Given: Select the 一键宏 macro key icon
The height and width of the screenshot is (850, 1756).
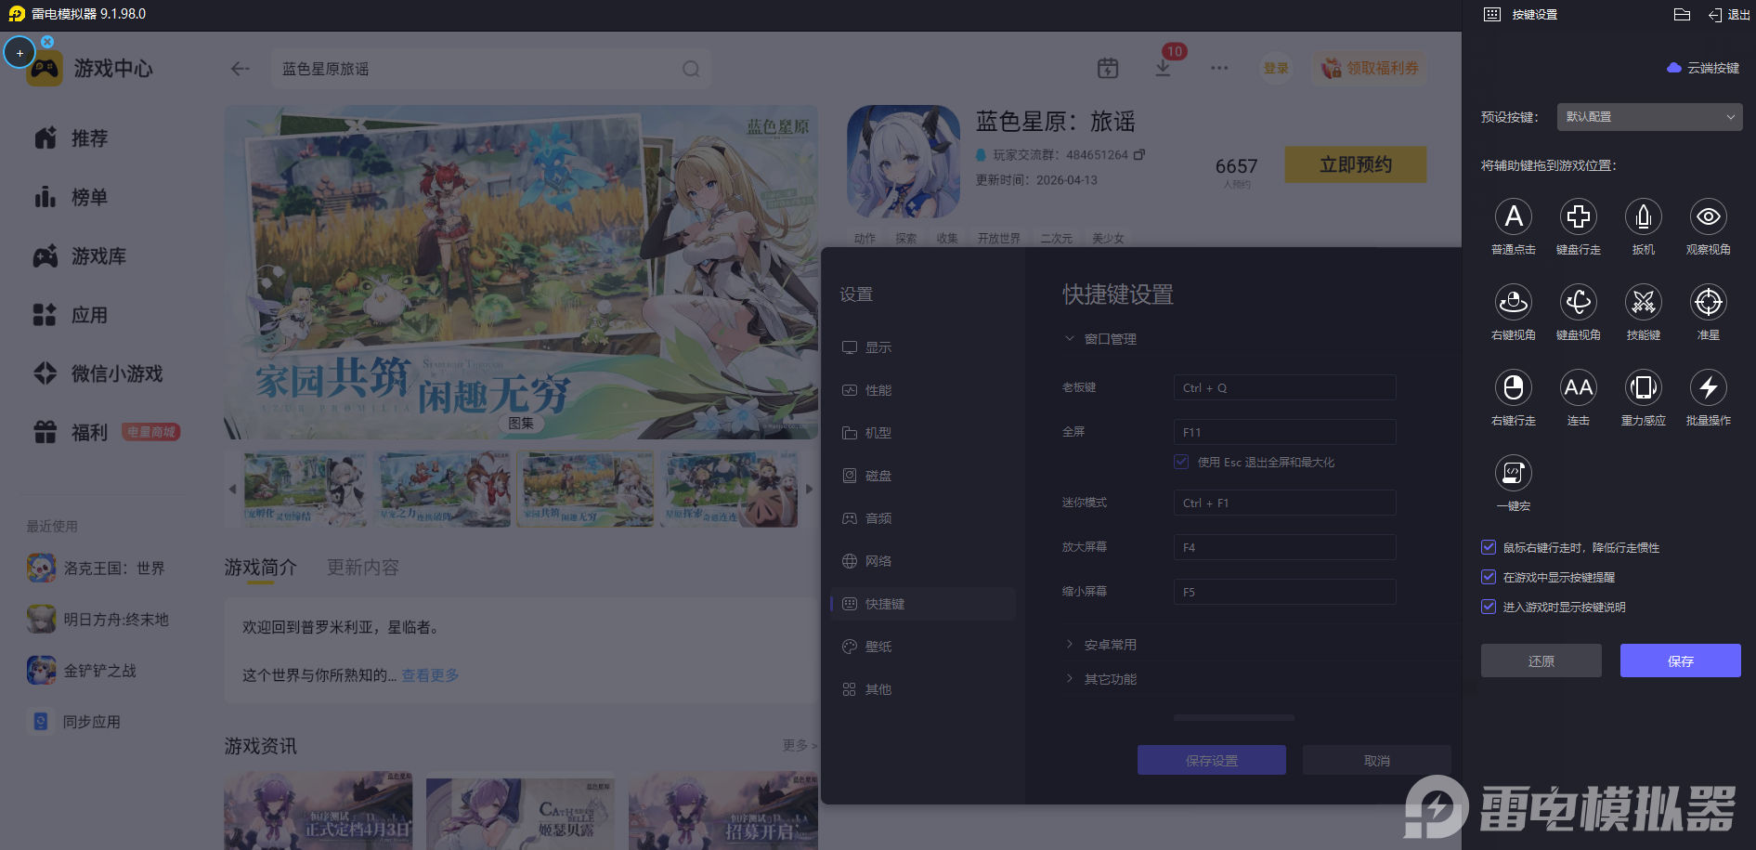Looking at the screenshot, I should click(x=1513, y=473).
